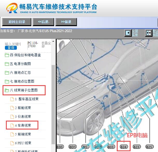Viewport: 158px width, 152px height.
Task: Click the PC.138-27030 text
Action: [33, 45]
